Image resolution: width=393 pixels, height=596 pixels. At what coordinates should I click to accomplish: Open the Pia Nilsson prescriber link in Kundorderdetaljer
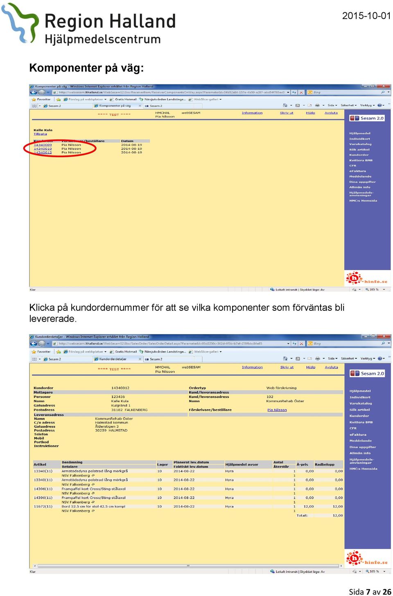pos(277,410)
